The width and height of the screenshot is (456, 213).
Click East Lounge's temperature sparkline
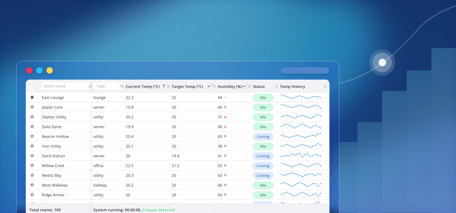pos(301,97)
